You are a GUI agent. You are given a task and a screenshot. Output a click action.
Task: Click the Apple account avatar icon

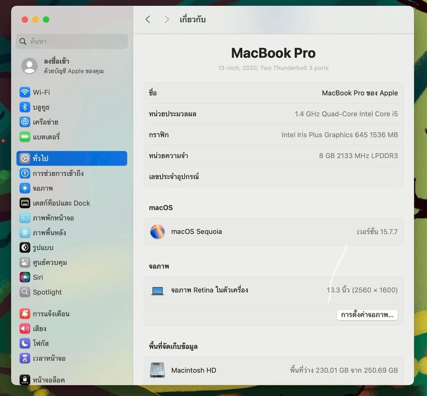pyautogui.click(x=30, y=66)
